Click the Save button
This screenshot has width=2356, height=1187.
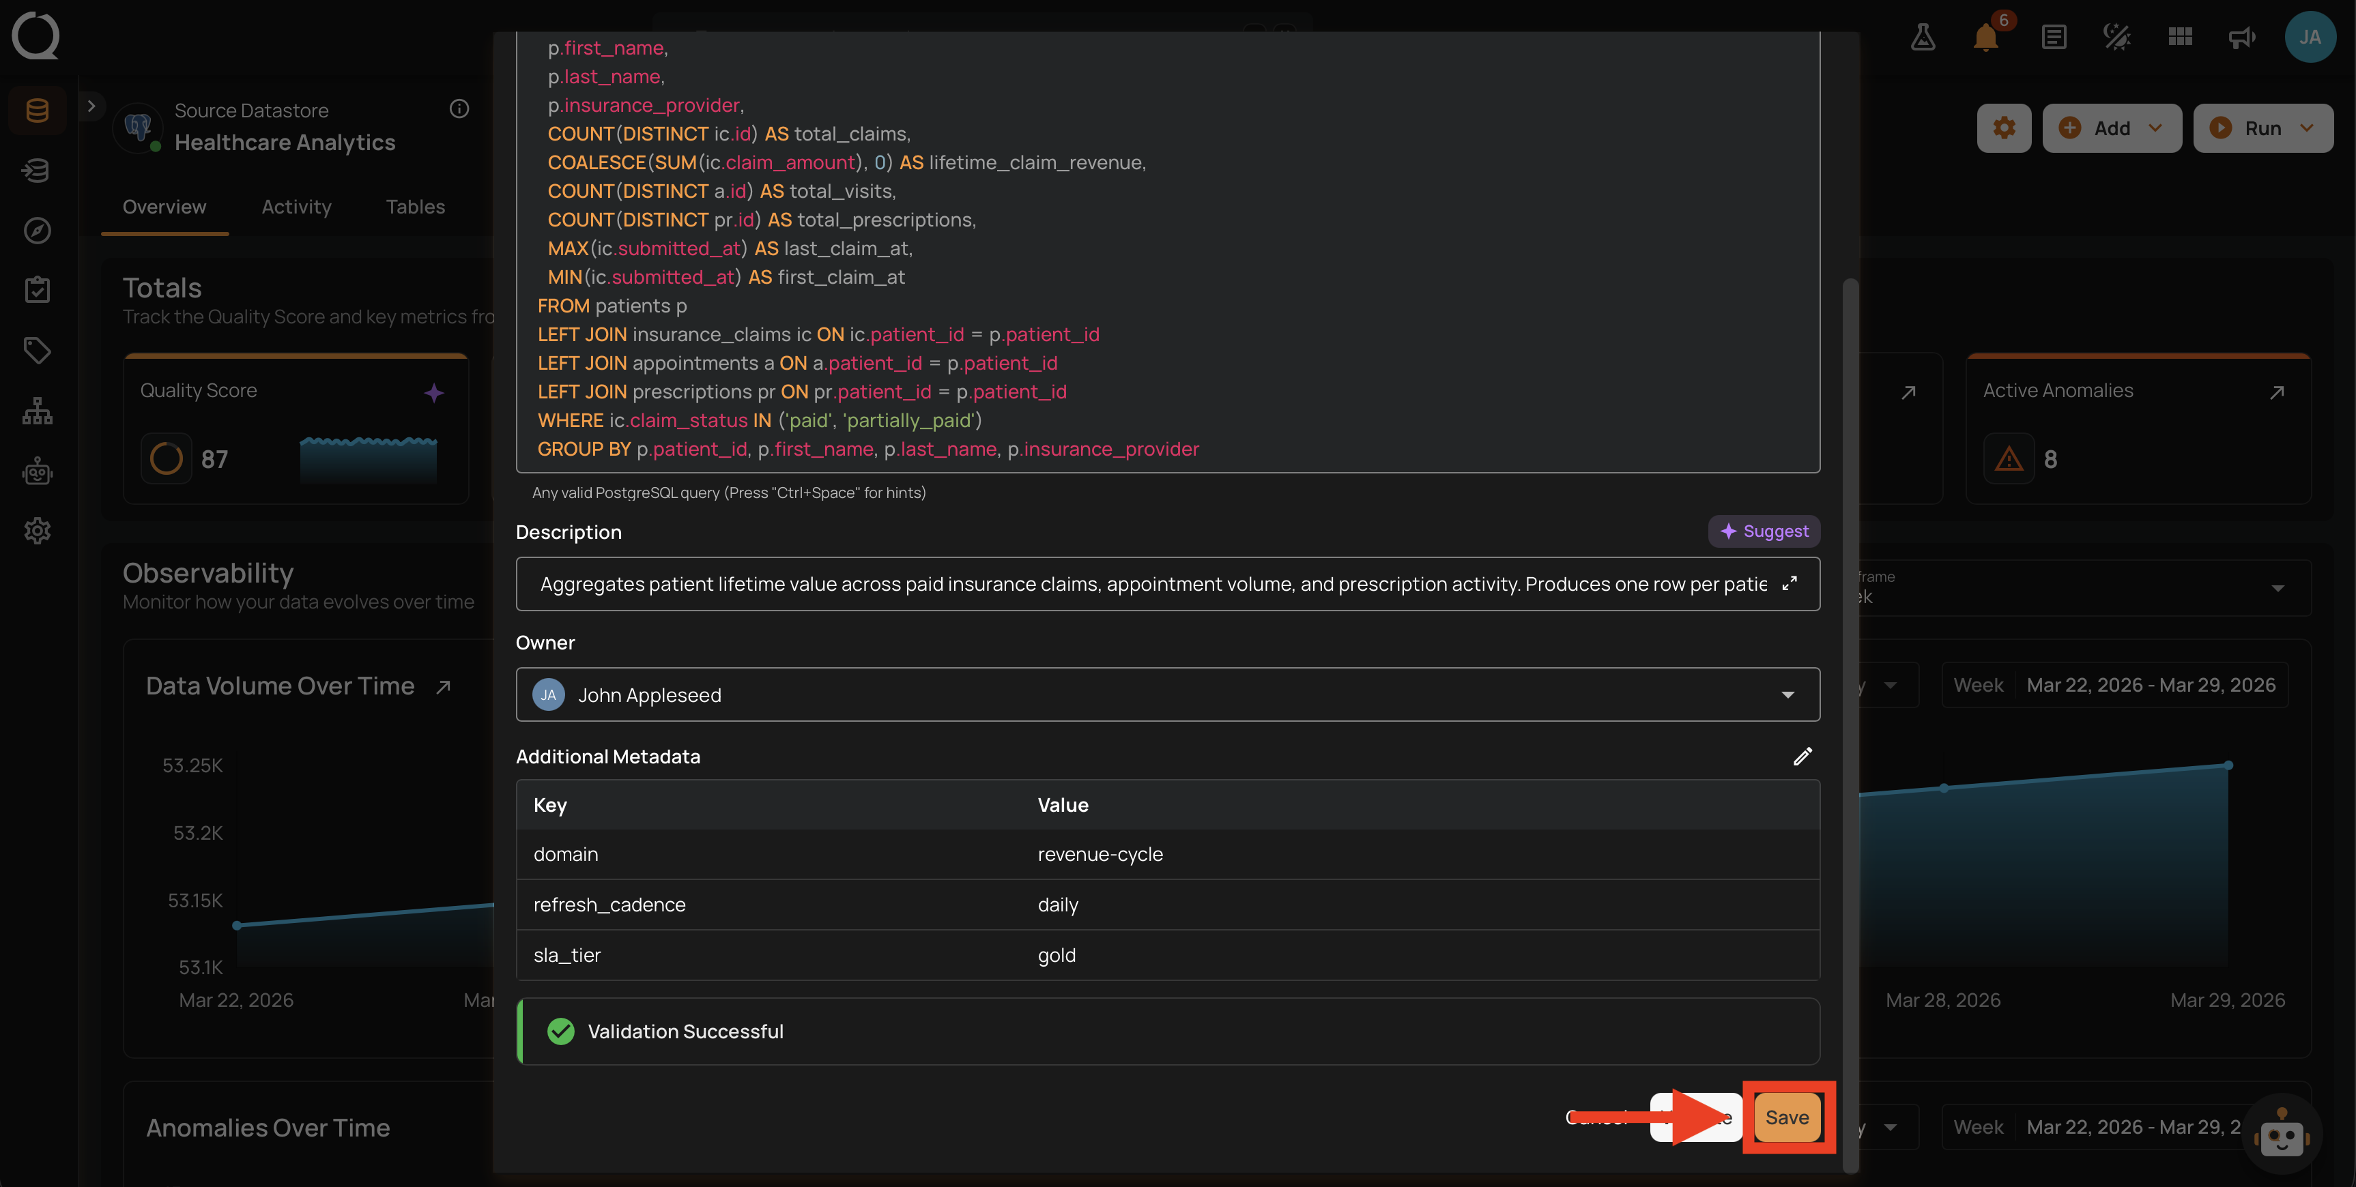point(1786,1117)
